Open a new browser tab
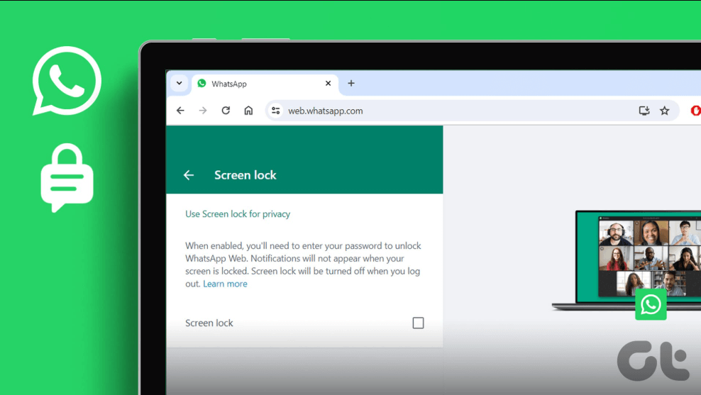 (351, 83)
